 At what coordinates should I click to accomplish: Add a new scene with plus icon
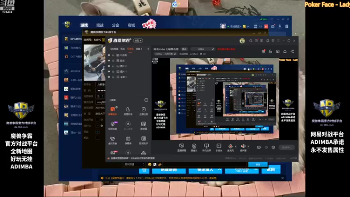[x=148, y=49]
